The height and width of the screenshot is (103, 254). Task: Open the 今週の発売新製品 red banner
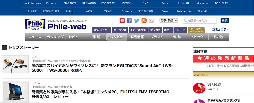223,58
